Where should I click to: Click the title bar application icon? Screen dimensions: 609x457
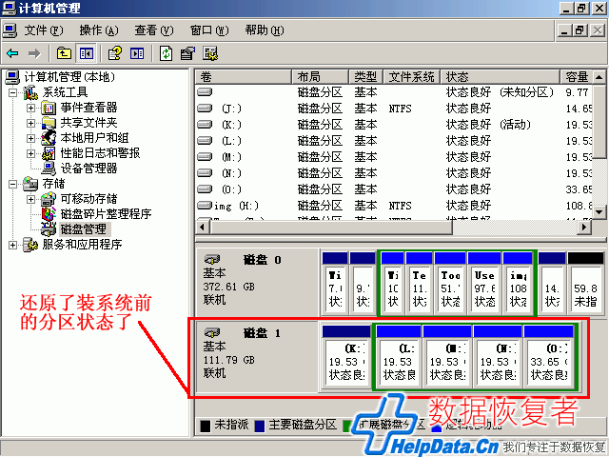9,8
